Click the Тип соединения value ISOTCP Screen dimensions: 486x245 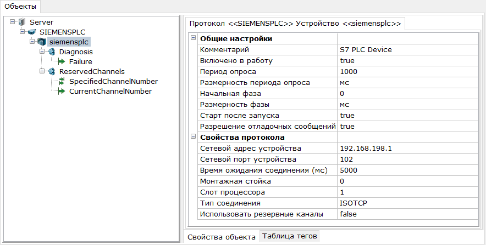click(407, 203)
